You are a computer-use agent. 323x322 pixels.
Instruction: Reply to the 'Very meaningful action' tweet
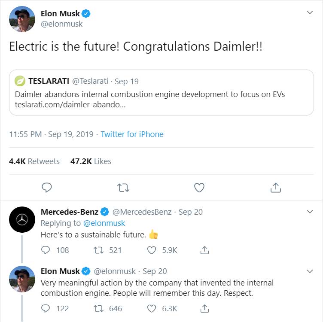pos(46,308)
